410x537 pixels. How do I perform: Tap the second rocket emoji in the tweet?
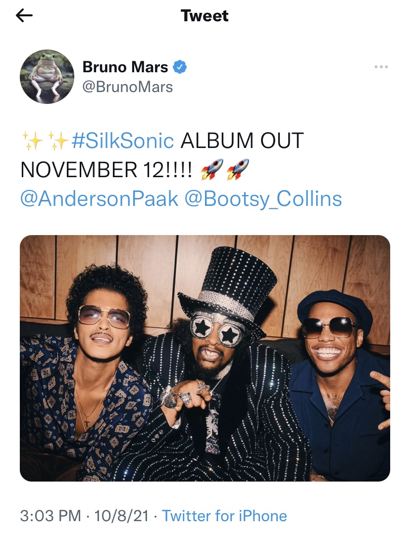(x=238, y=169)
